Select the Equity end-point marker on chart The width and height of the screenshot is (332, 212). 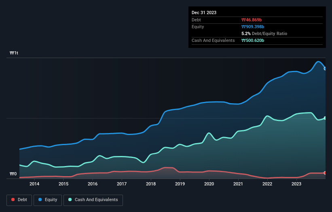click(x=325, y=69)
